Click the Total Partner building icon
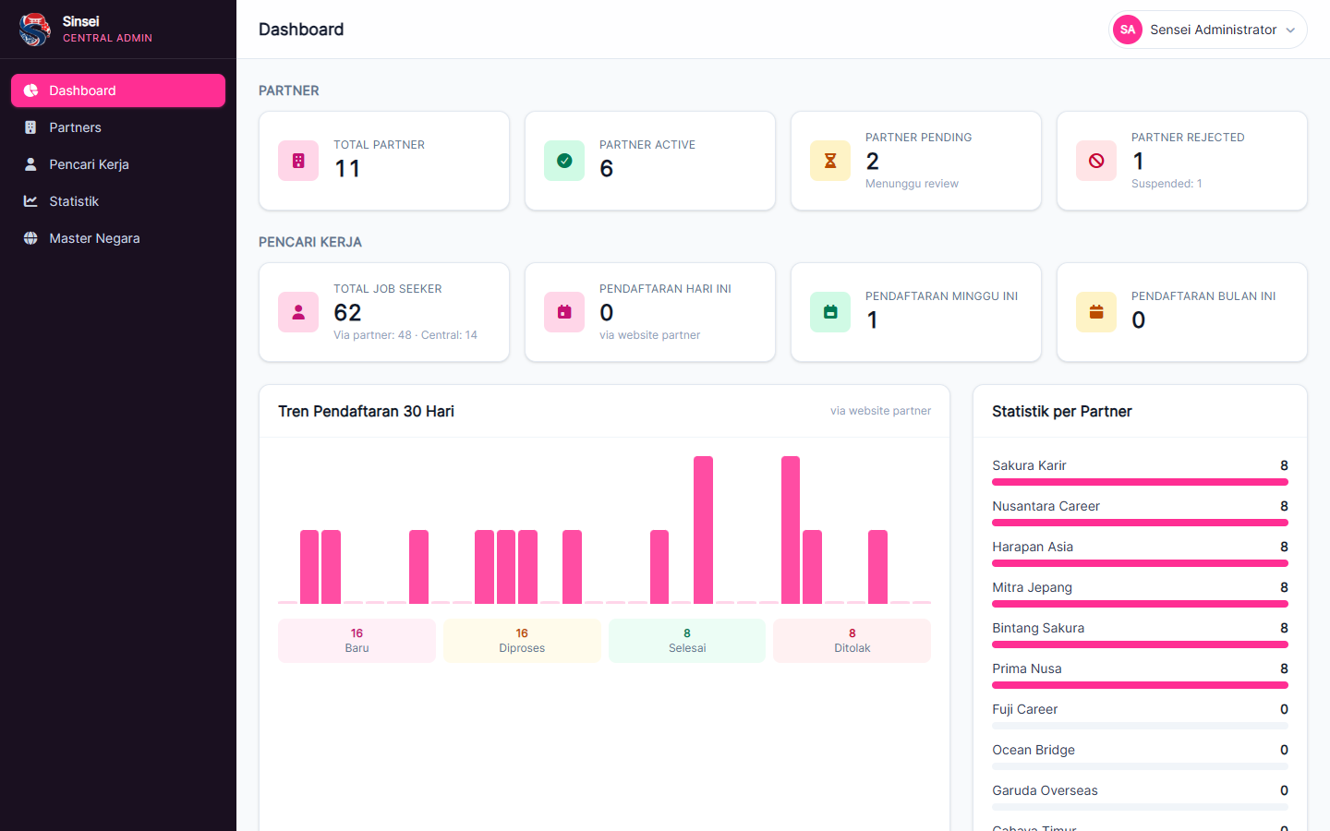Image resolution: width=1330 pixels, height=831 pixels. (298, 161)
